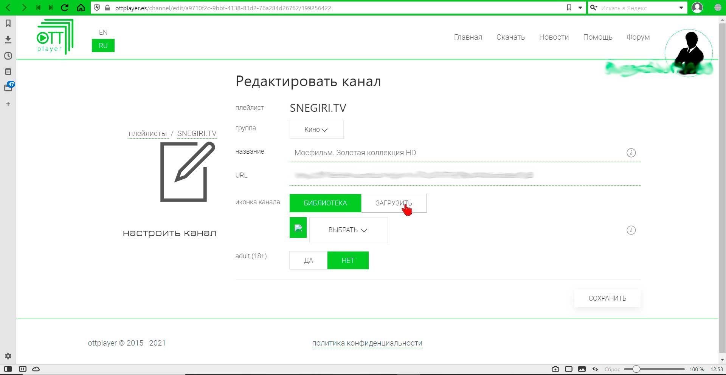Expand the ВЫБРАТЬ icon dropdown
The image size is (726, 375).
pyautogui.click(x=348, y=230)
